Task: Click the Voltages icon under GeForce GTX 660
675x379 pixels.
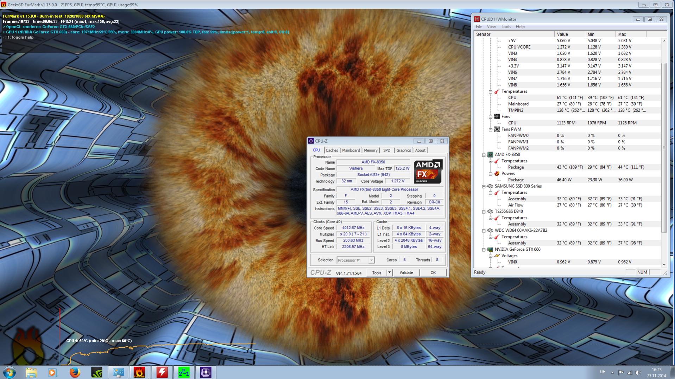Action: coord(497,256)
